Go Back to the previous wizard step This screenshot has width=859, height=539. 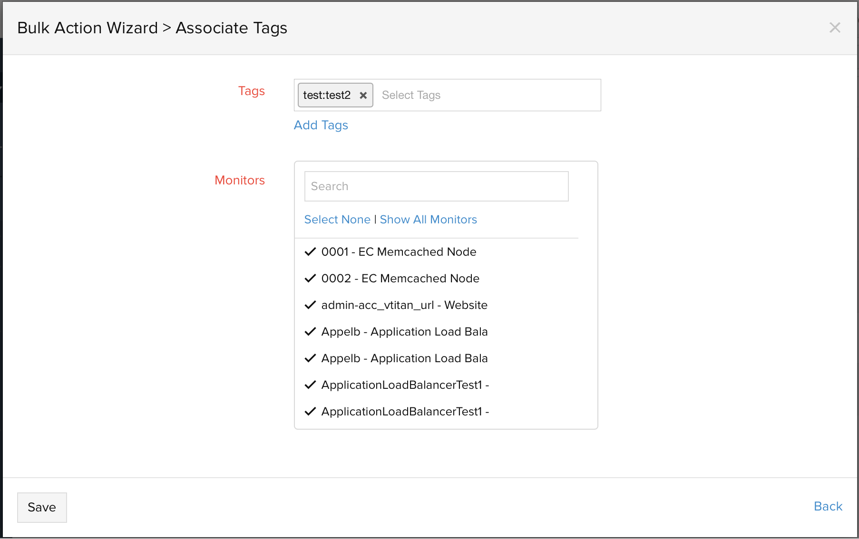[828, 506]
